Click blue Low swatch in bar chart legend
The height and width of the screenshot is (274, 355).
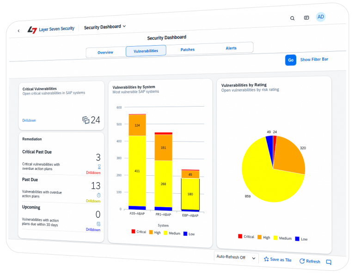tap(185, 233)
